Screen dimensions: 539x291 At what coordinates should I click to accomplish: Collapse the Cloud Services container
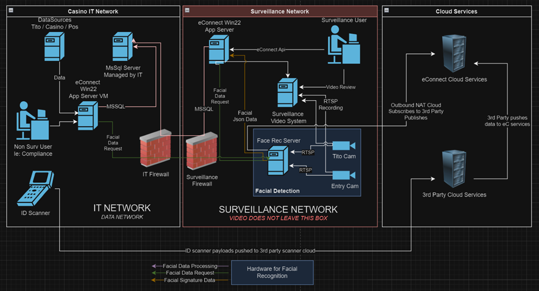[x=386, y=10]
